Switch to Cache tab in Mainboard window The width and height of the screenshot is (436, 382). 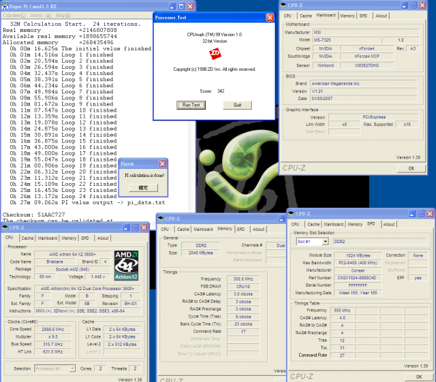[306, 16]
